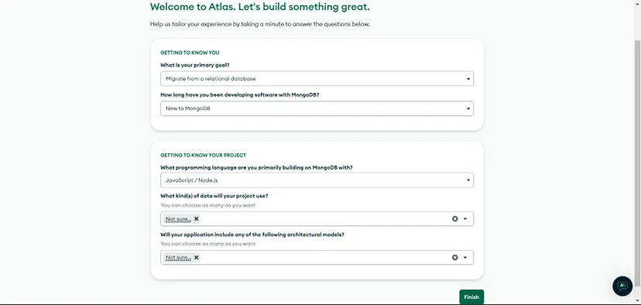
Task: Click the 'Not sure' chip in architectural models
Action: pyautogui.click(x=179, y=258)
